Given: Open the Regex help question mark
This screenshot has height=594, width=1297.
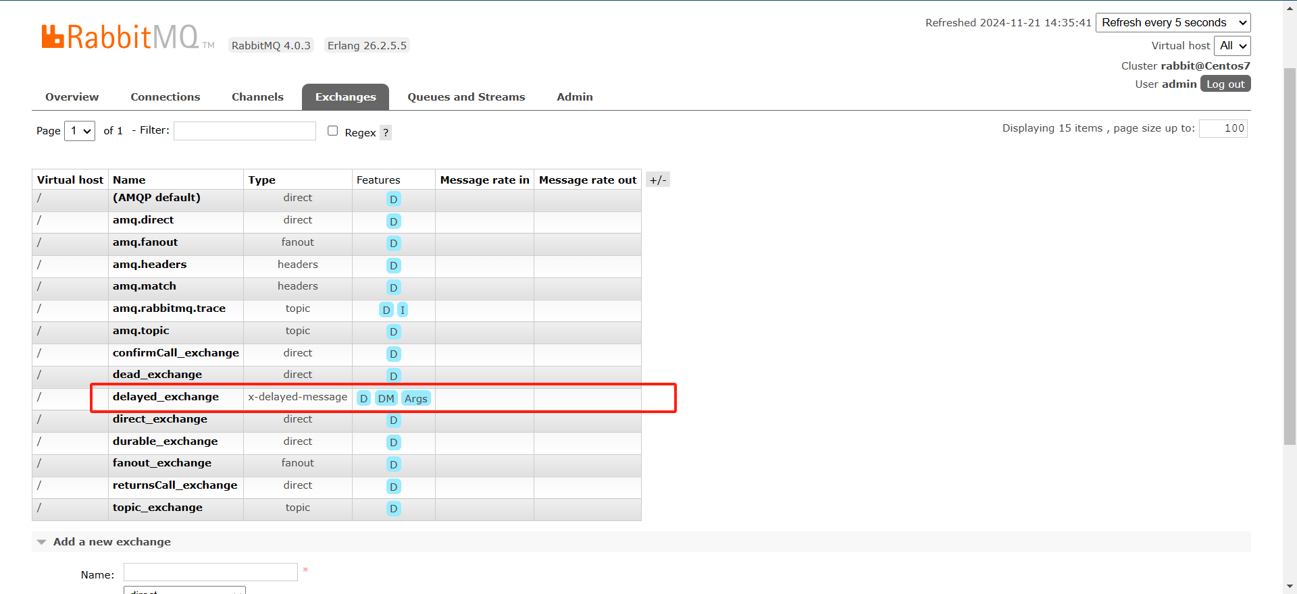Looking at the screenshot, I should [386, 132].
